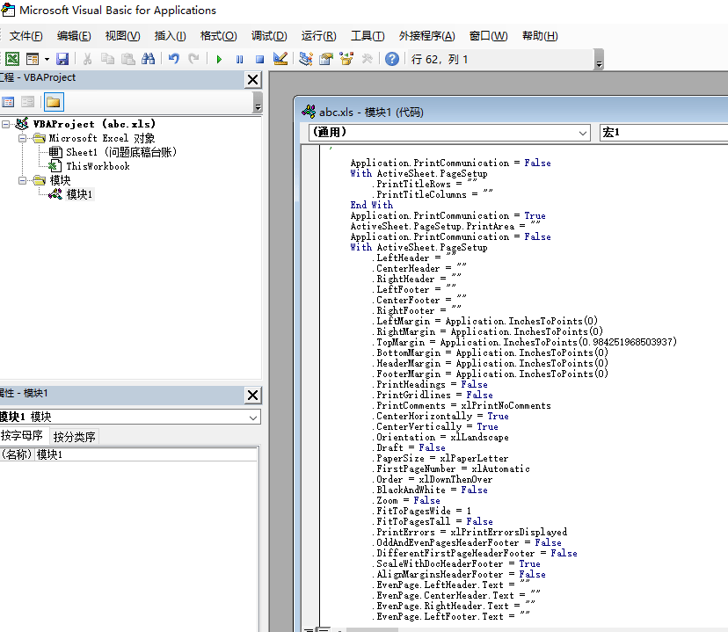The width and height of the screenshot is (728, 632).
Task: Undo the last edit
Action: [173, 58]
